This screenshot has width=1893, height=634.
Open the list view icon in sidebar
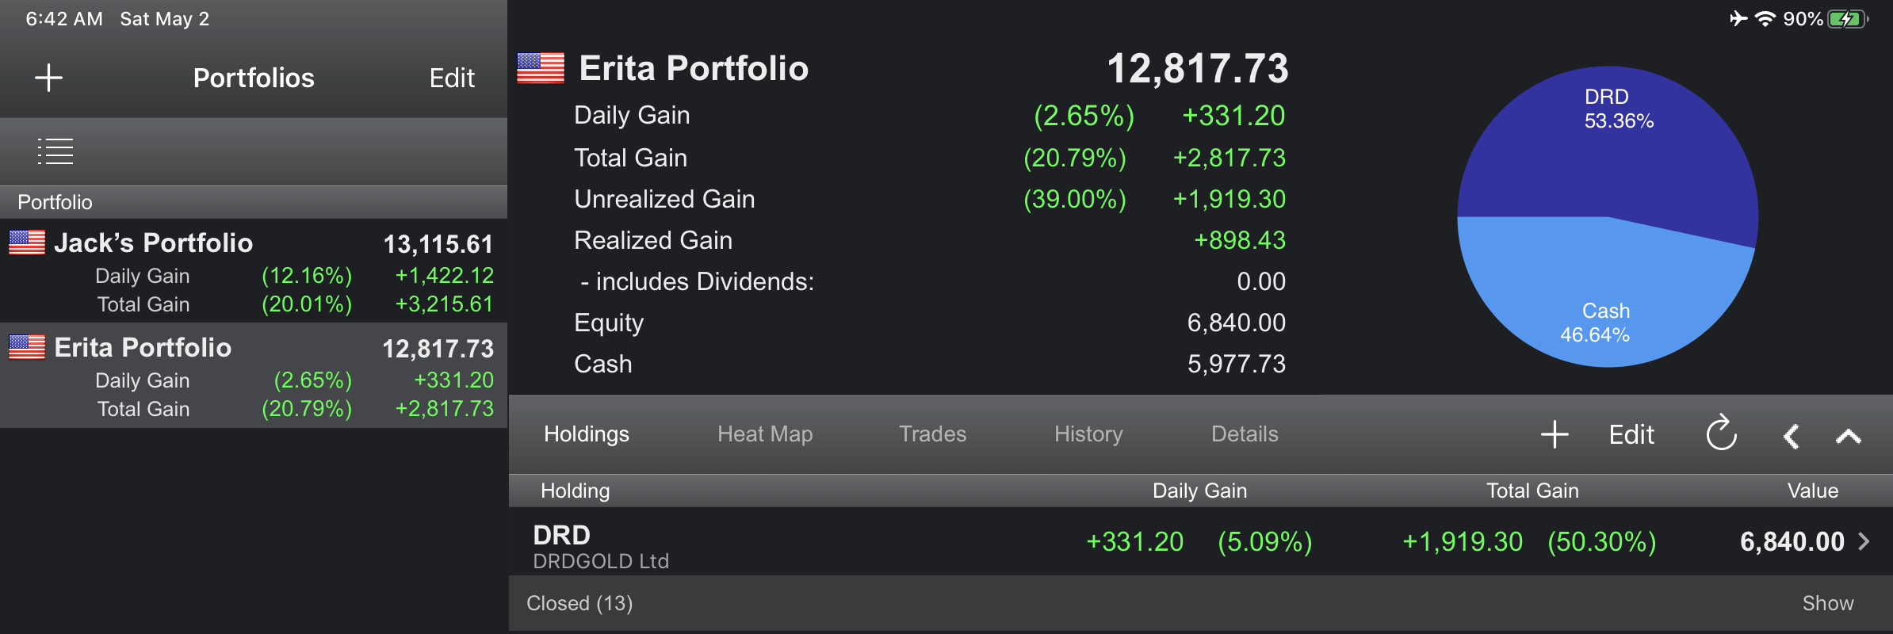pyautogui.click(x=55, y=151)
